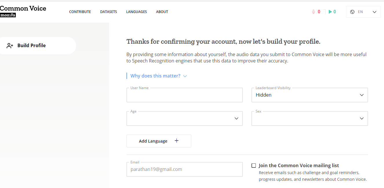384x188 pixels.
Task: Enable the Common Voice mailing list checkbox
Action: click(x=254, y=165)
